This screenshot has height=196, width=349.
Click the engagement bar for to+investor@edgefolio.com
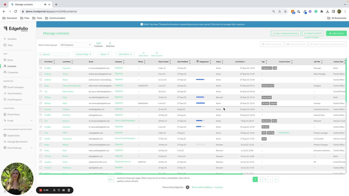click(200, 121)
